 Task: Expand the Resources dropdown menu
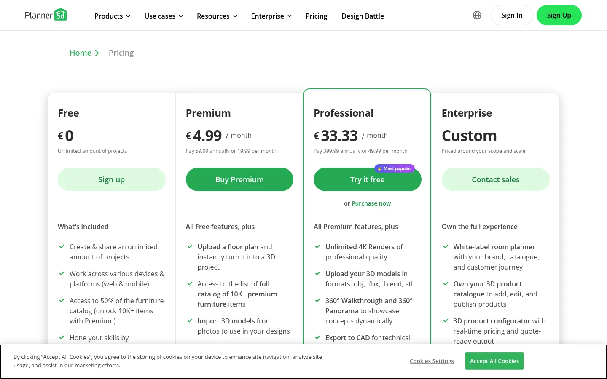coord(217,16)
